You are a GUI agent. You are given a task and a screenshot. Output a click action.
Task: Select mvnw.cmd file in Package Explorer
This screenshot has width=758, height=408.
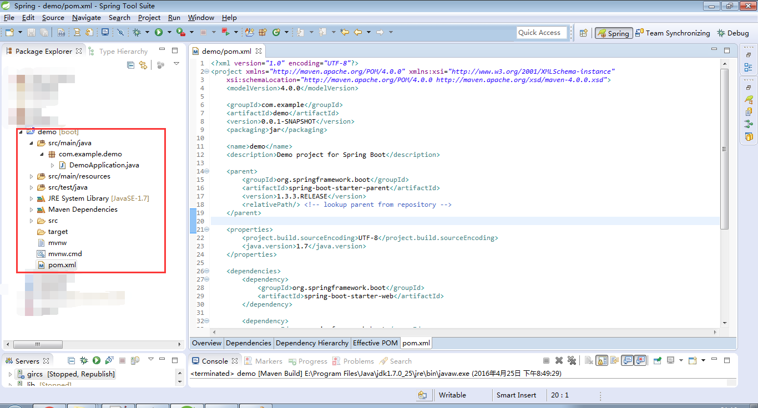64,254
